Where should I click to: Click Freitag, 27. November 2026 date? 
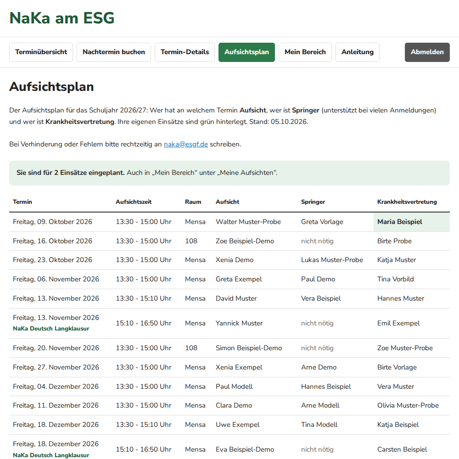(x=56, y=367)
